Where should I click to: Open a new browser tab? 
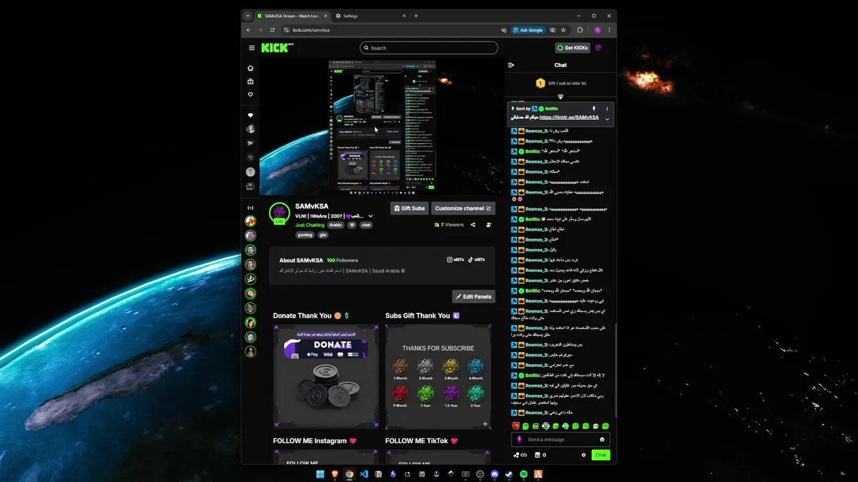point(416,16)
